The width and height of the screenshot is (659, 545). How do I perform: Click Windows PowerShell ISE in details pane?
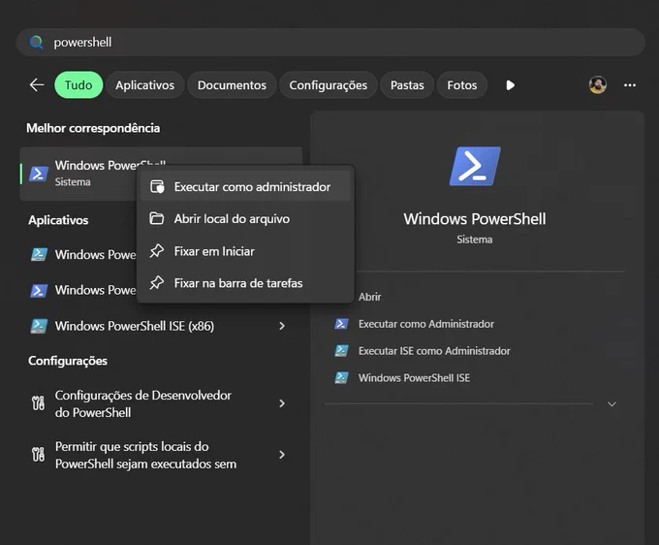pos(414,377)
